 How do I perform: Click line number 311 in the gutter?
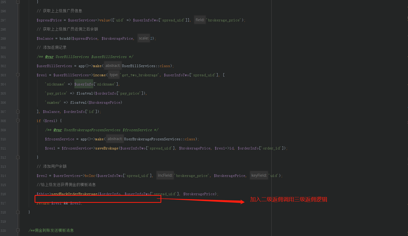[3, 148]
